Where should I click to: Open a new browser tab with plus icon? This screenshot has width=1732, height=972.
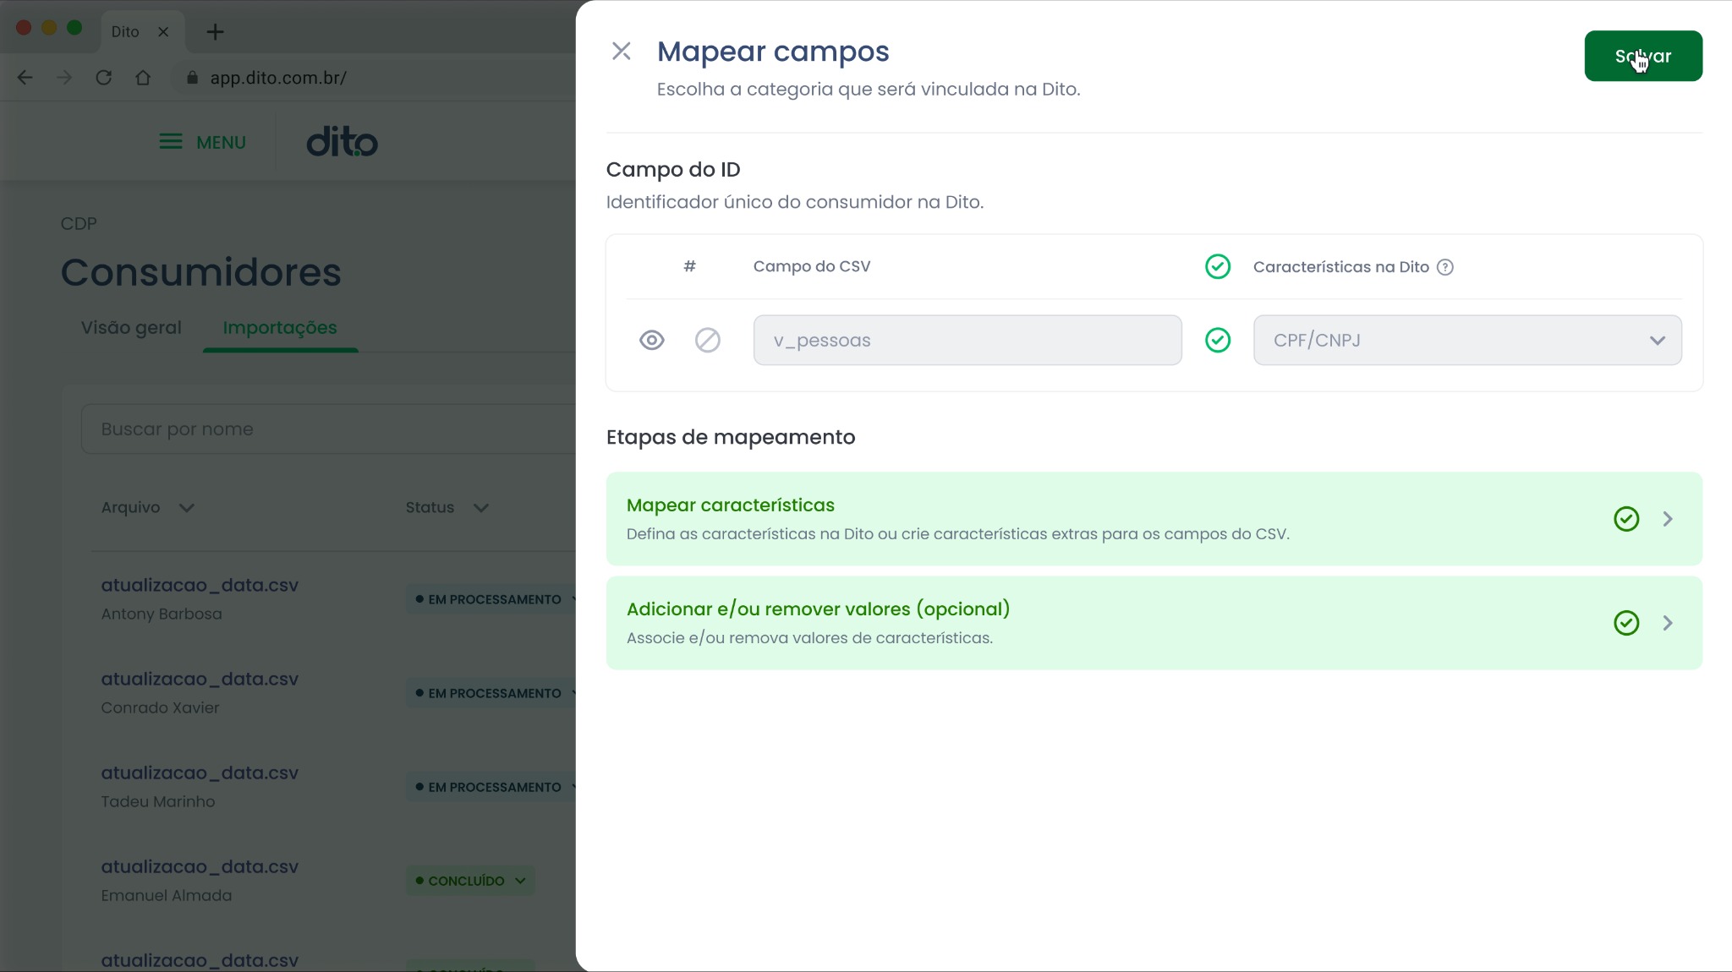(x=216, y=32)
